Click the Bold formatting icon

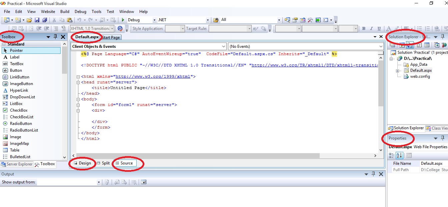pyautogui.click(x=364, y=29)
